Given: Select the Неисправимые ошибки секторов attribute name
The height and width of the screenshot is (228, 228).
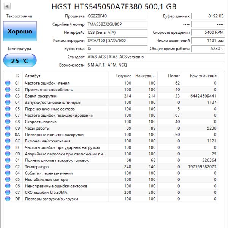Looking at the screenshot, I should 56,186.
